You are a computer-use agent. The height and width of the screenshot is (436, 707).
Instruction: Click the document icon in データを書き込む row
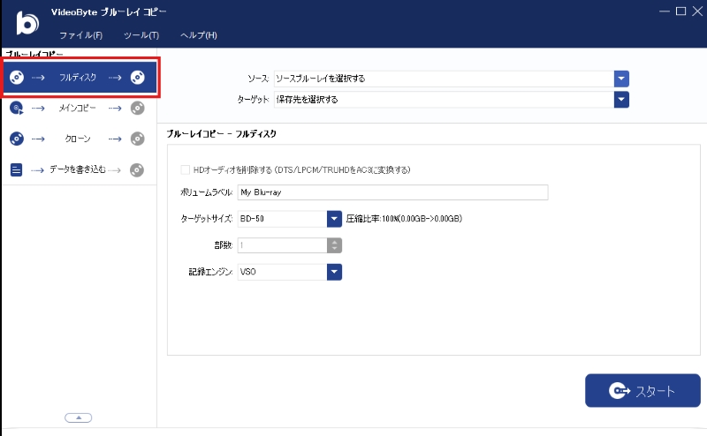click(x=16, y=169)
